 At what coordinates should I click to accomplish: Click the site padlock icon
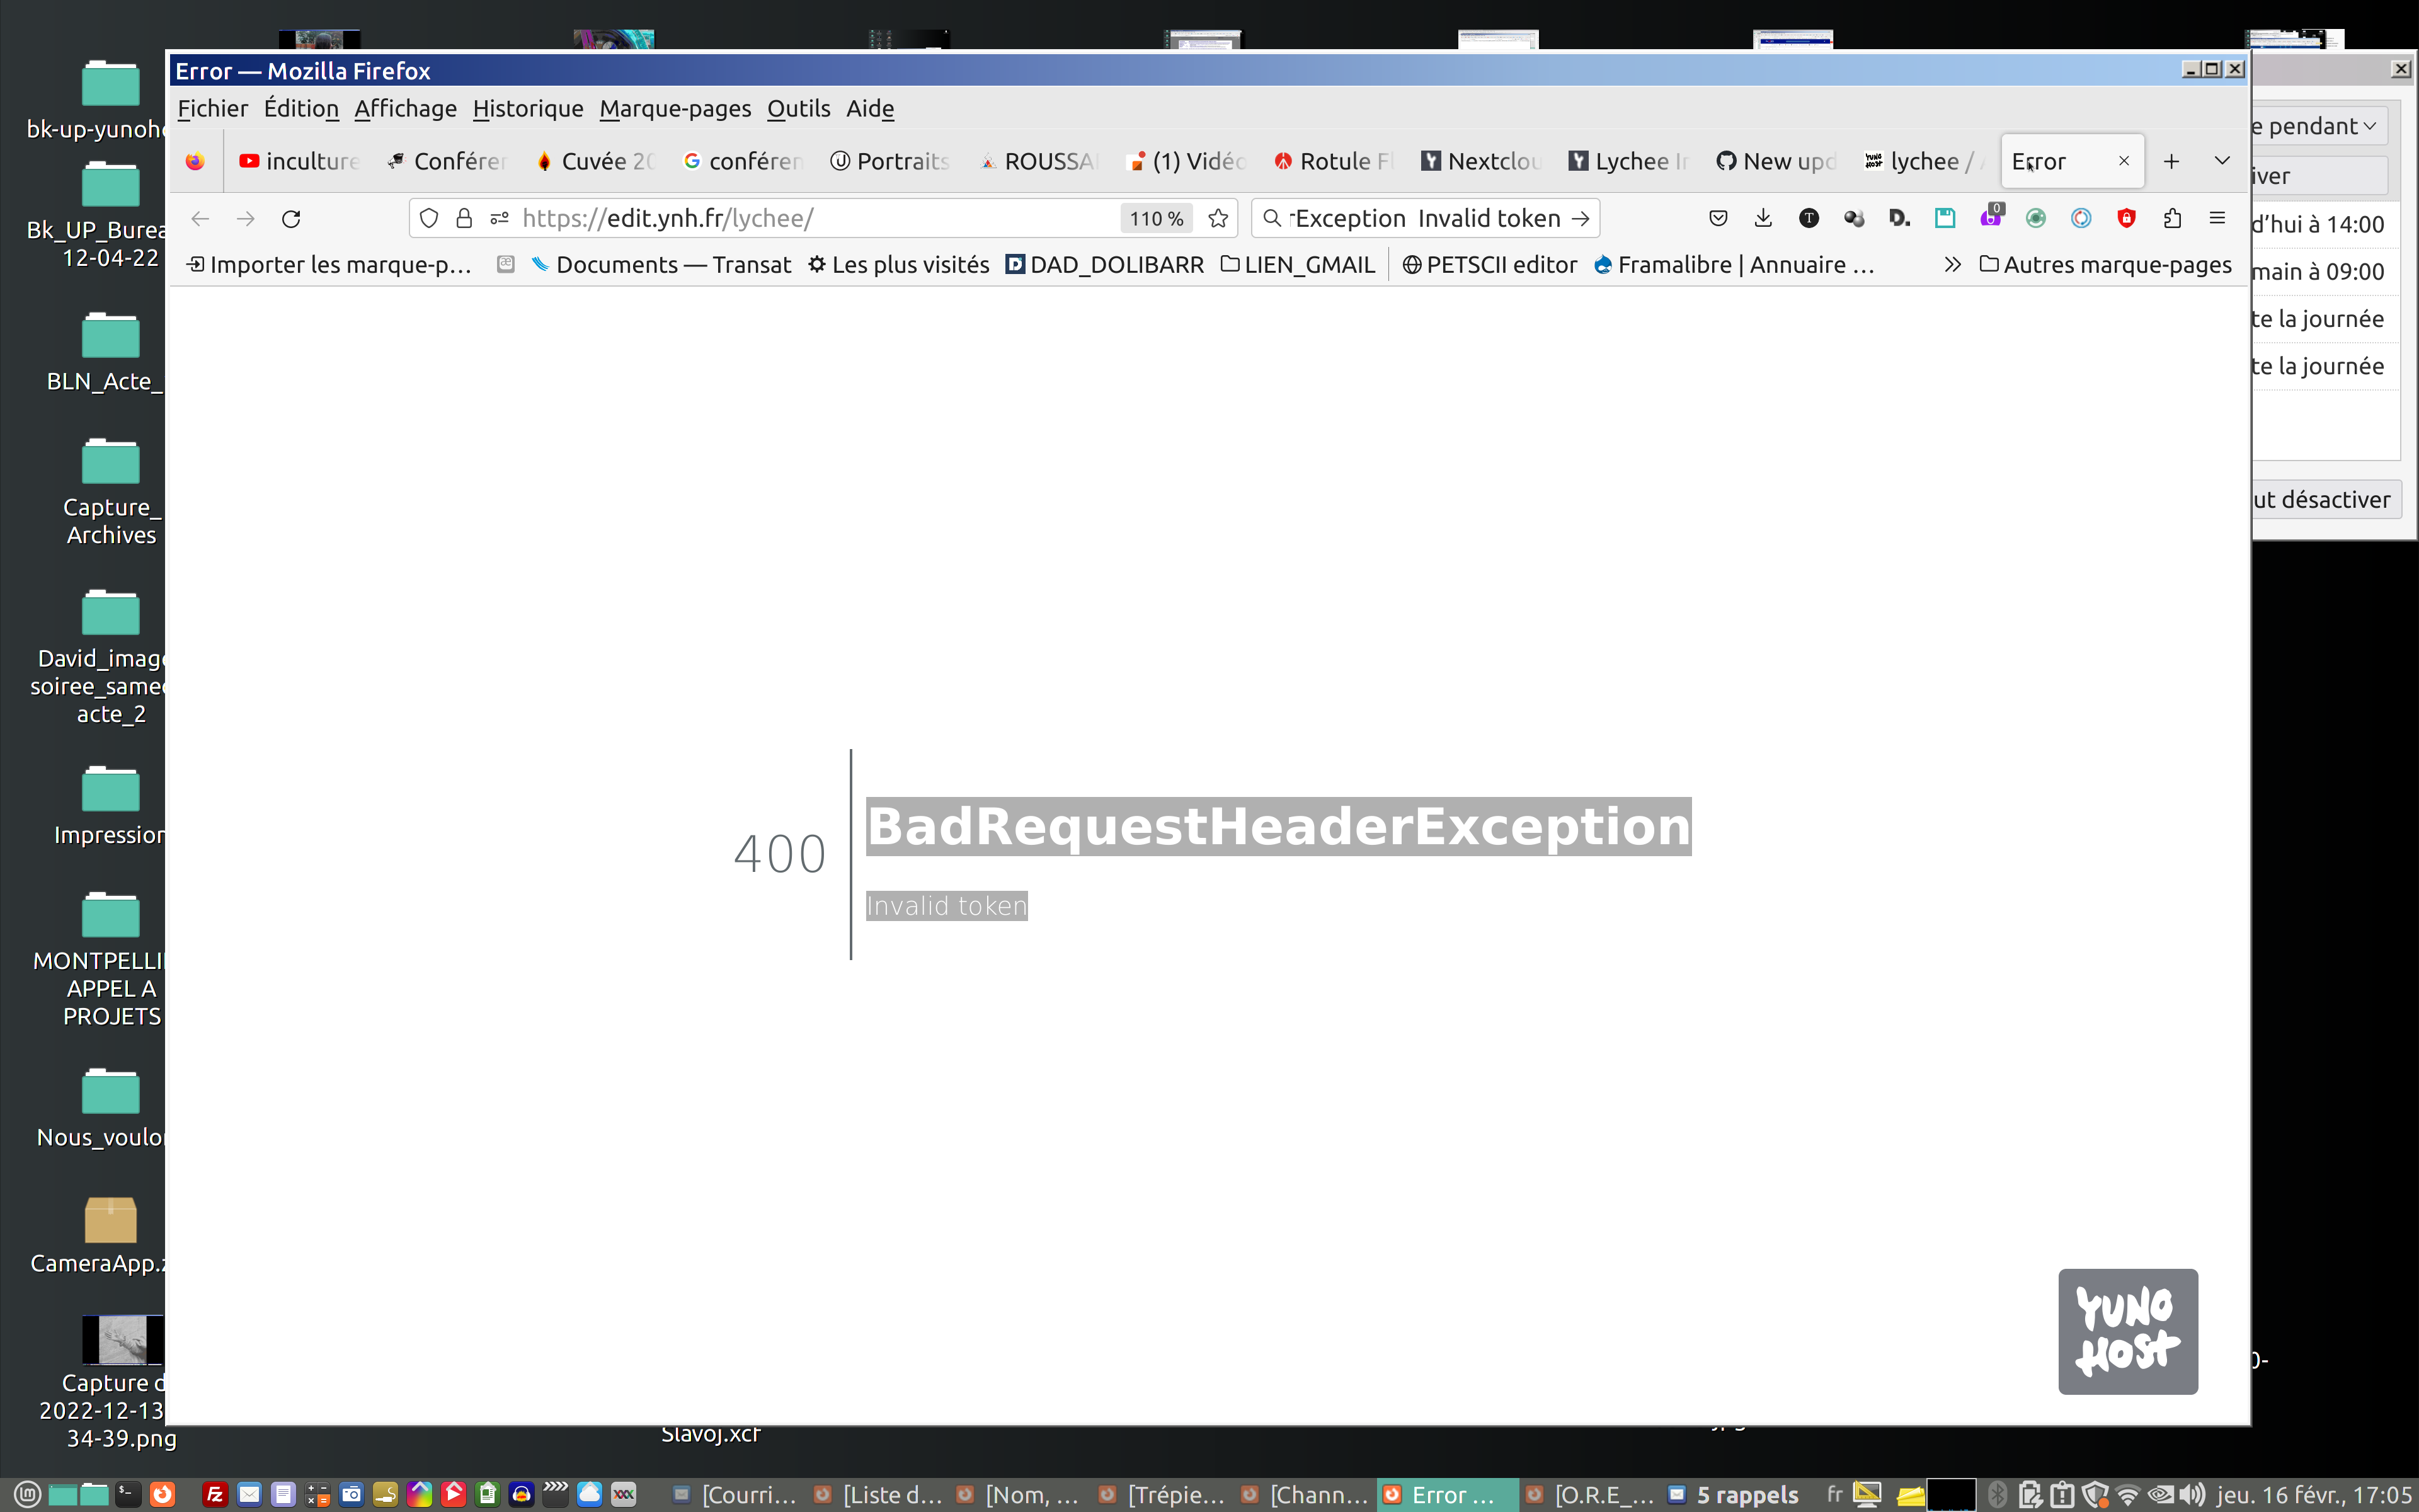pos(464,218)
